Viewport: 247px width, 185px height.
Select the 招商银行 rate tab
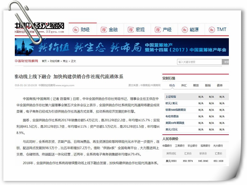tap(205, 146)
